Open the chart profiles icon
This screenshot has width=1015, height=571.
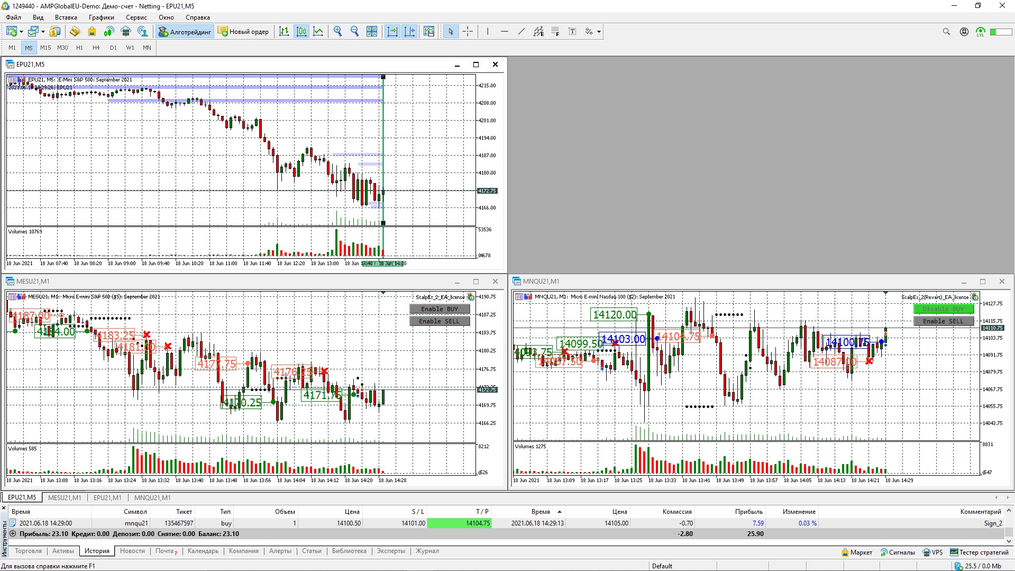[33, 32]
